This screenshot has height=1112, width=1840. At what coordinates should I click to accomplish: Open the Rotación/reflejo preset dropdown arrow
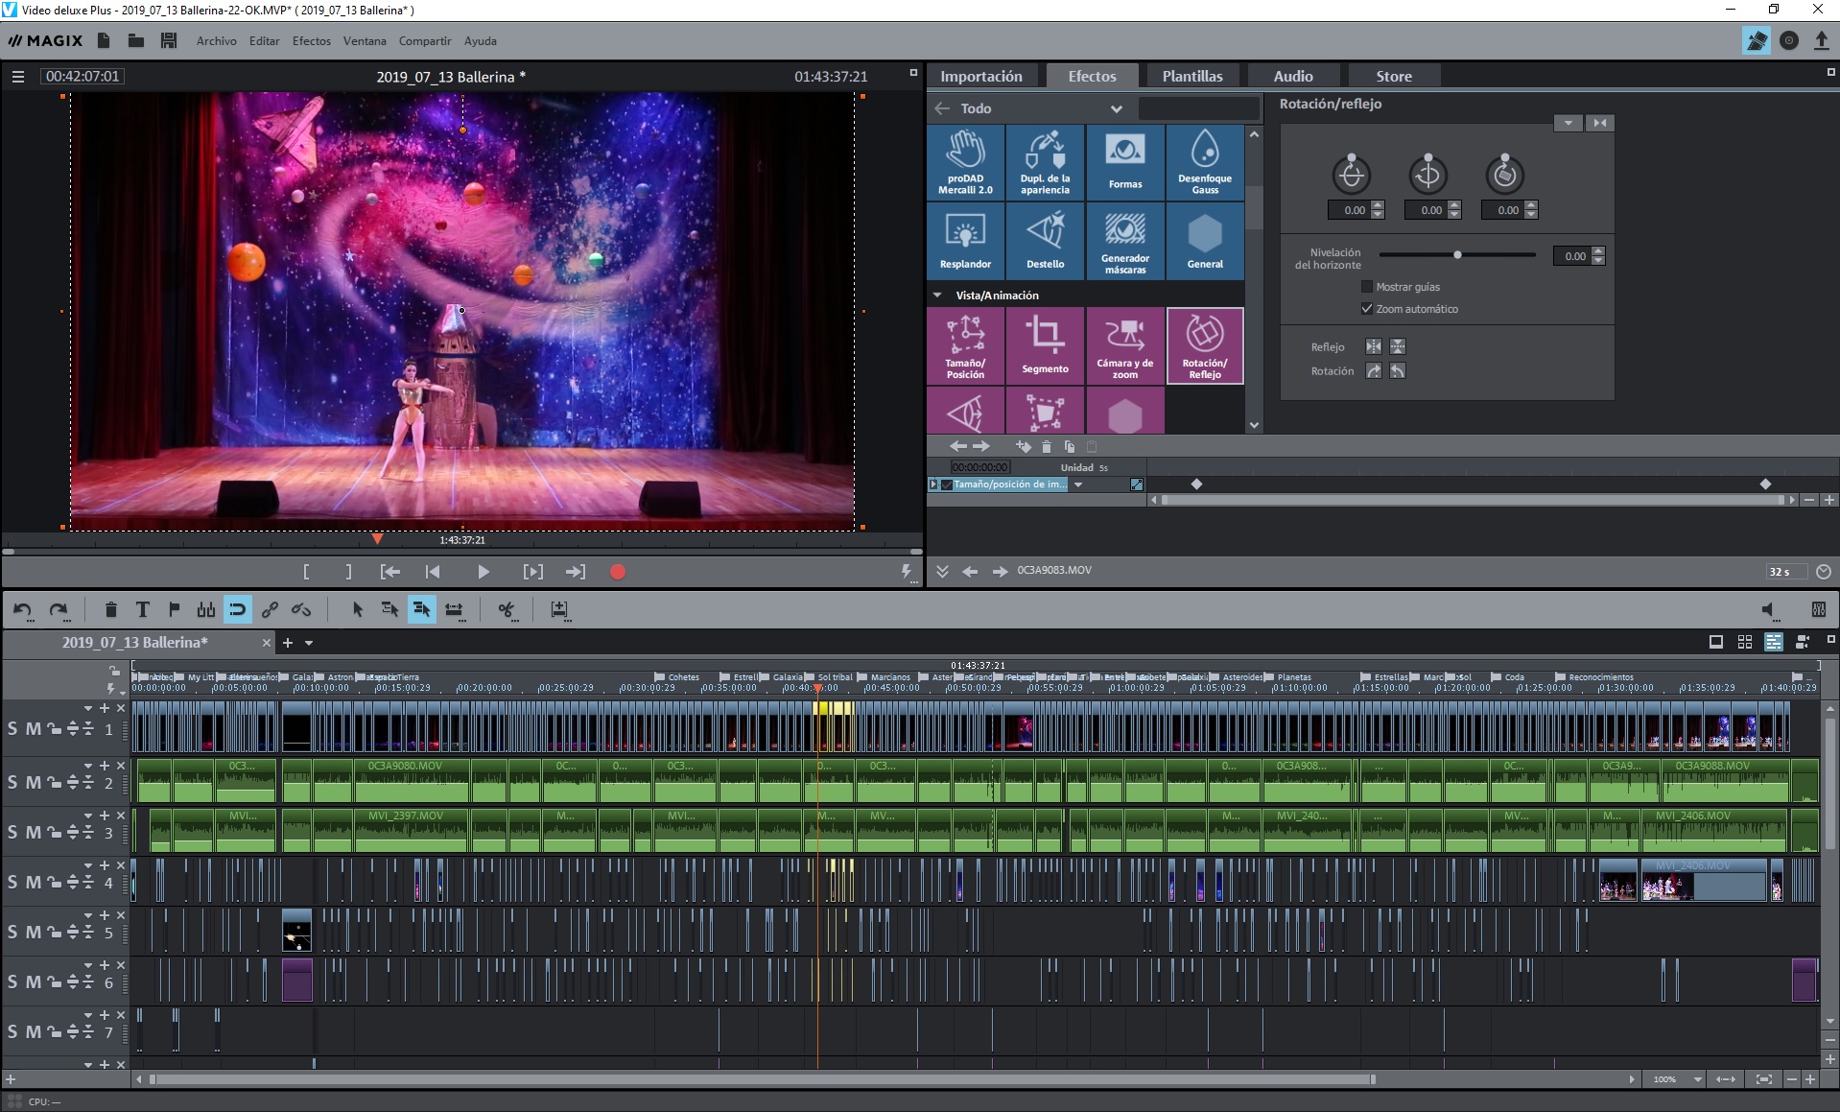[1568, 123]
